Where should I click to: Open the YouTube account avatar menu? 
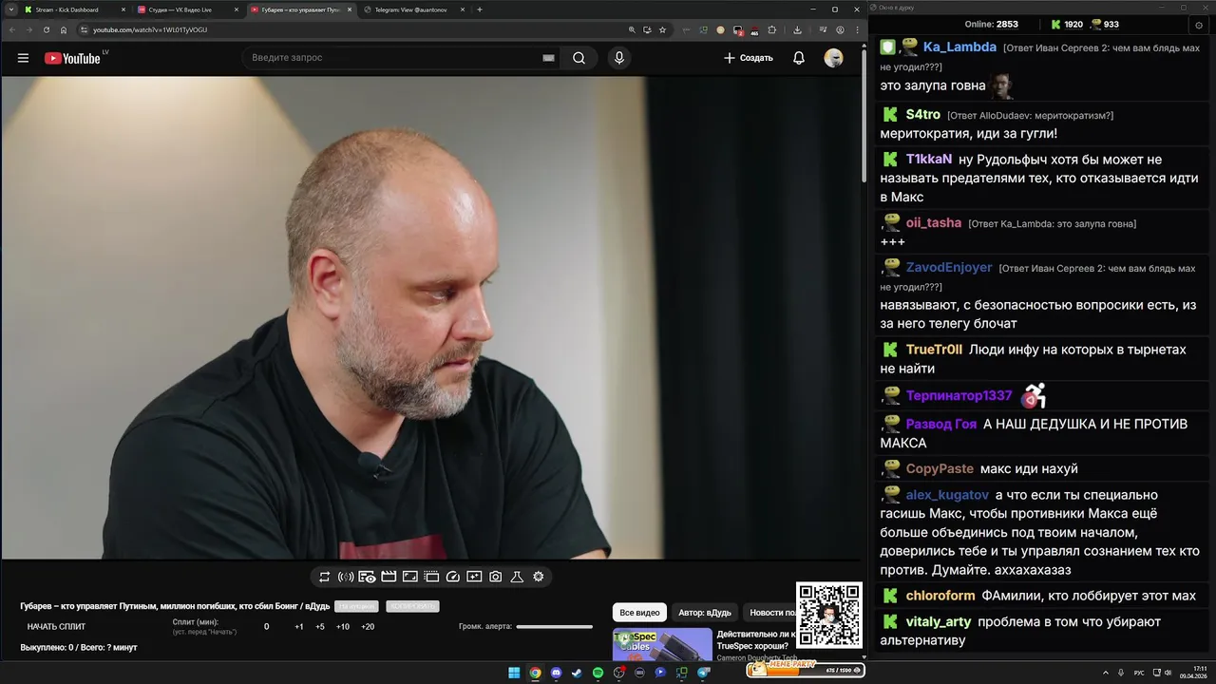coord(833,58)
